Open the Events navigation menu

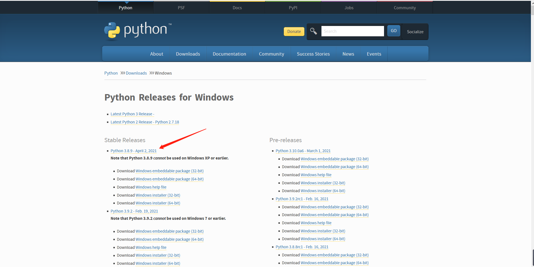point(374,54)
